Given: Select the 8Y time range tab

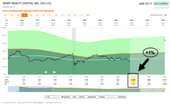Looking at the screenshot, I should click(37, 15).
